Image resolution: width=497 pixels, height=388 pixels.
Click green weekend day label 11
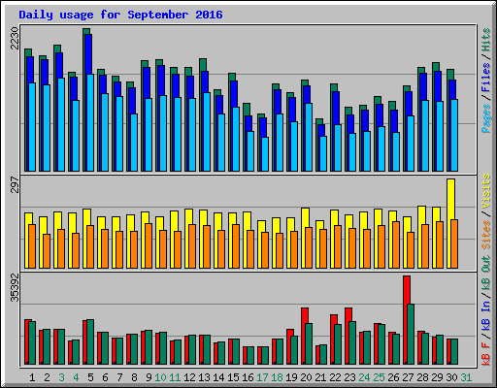[x=175, y=377]
